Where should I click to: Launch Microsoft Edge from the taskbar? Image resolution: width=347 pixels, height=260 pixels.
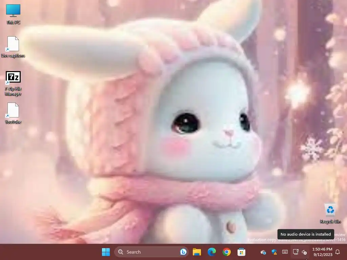pos(212,252)
